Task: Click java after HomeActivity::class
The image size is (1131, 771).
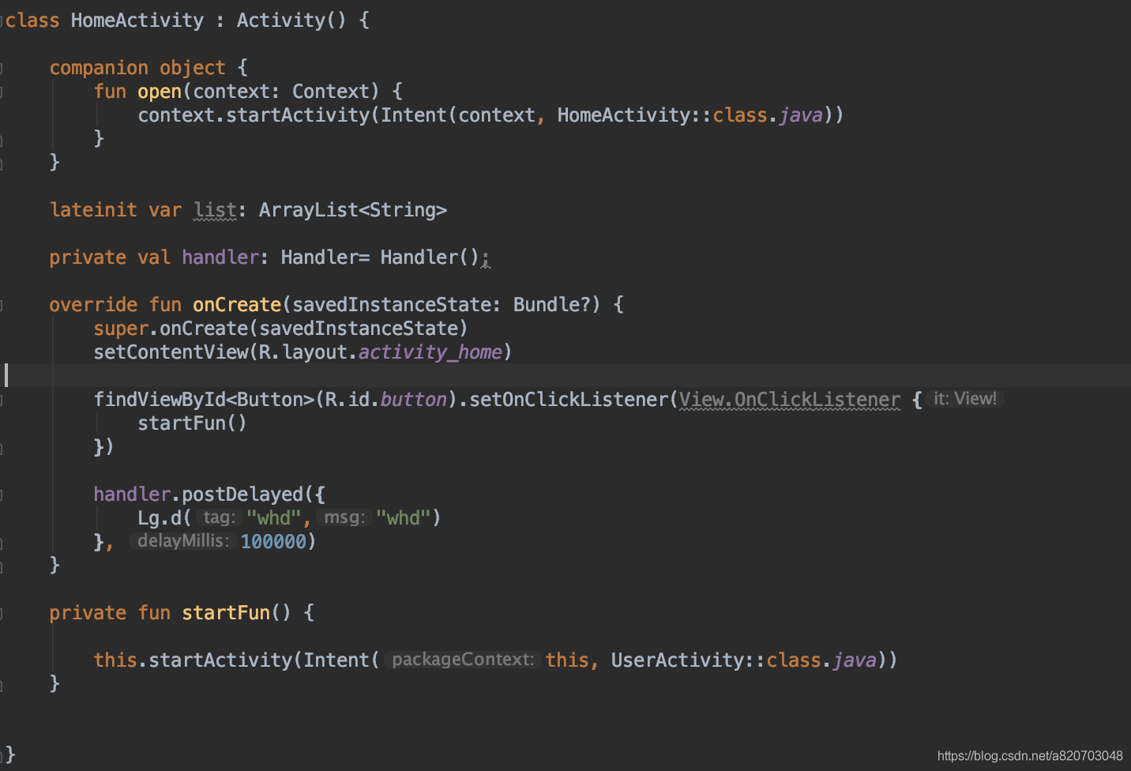Action: 801,115
